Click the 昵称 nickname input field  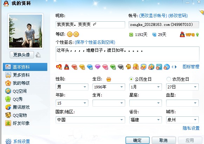90,25
